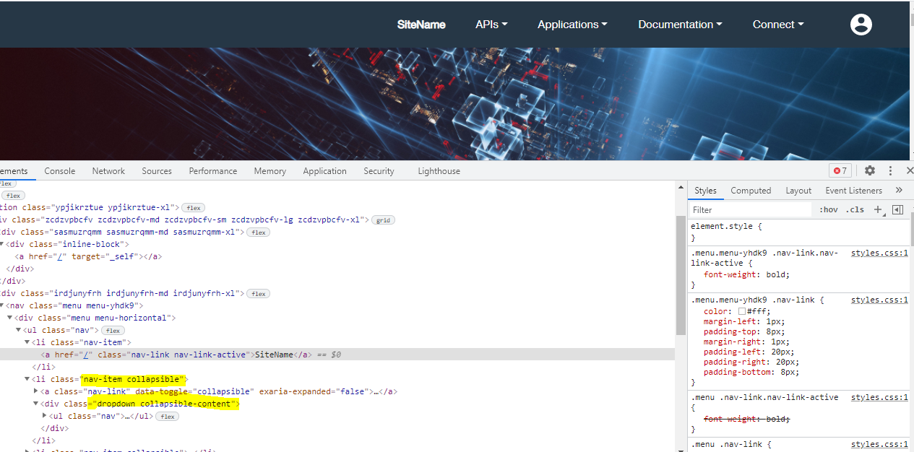Click the #fff color swatch

tap(741, 311)
